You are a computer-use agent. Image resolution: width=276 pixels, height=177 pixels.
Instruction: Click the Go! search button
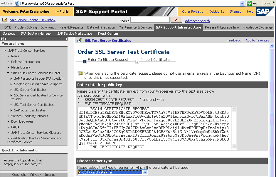tap(176, 20)
